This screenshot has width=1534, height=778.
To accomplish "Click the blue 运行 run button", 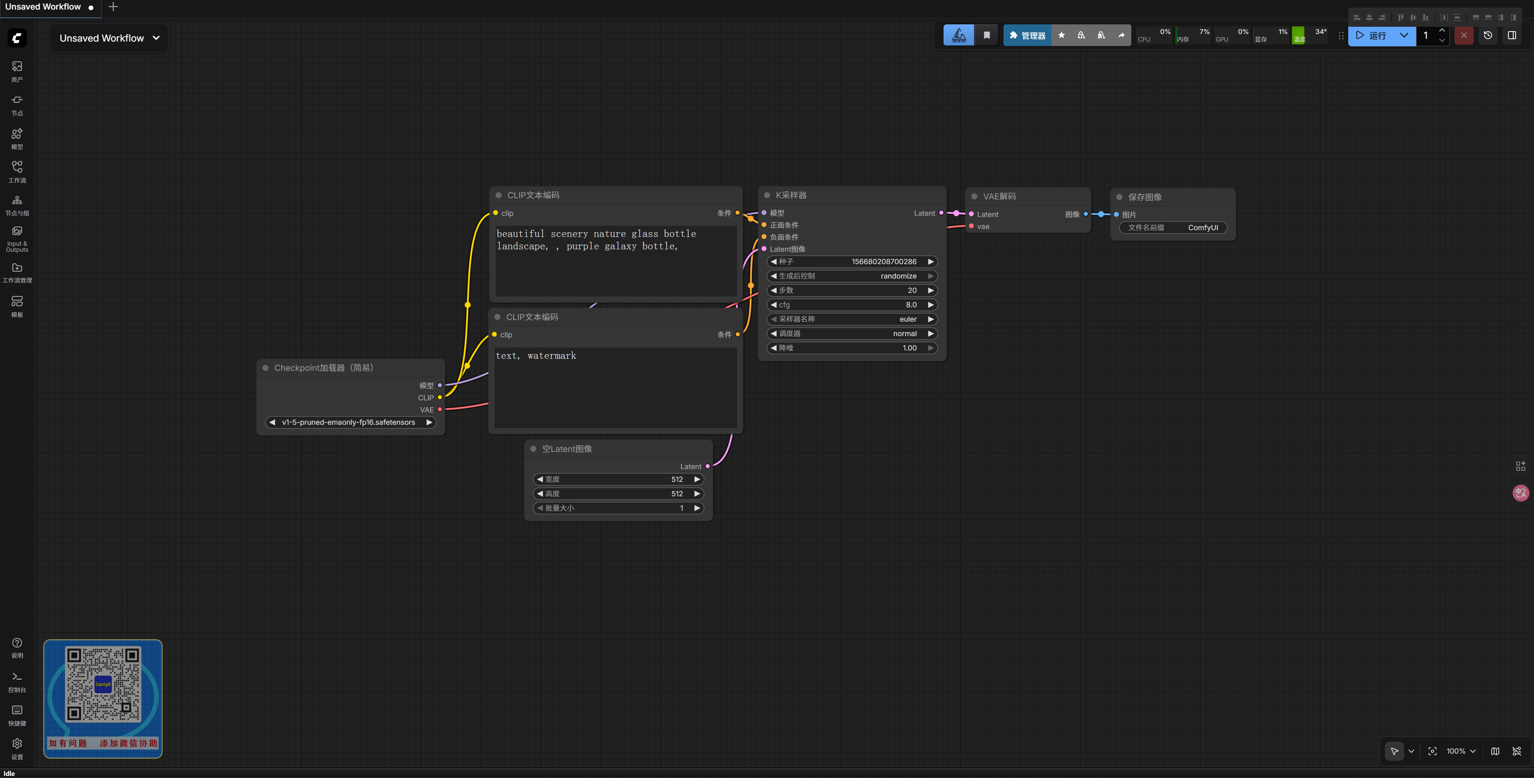I will click(1371, 35).
